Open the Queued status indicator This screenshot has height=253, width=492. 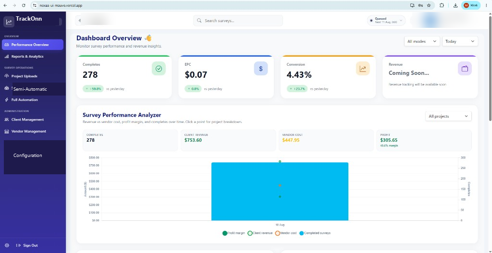pyautogui.click(x=386, y=20)
